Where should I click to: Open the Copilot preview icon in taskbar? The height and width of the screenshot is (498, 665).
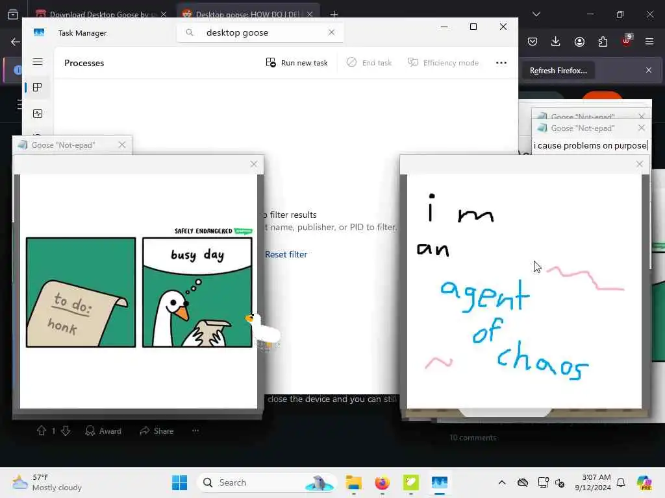tap(644, 482)
